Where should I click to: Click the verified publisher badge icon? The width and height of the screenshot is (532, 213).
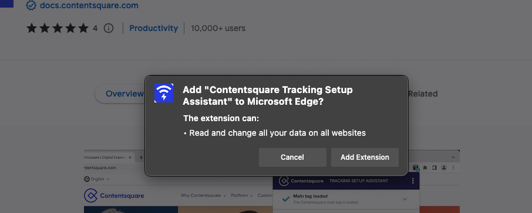click(x=31, y=5)
